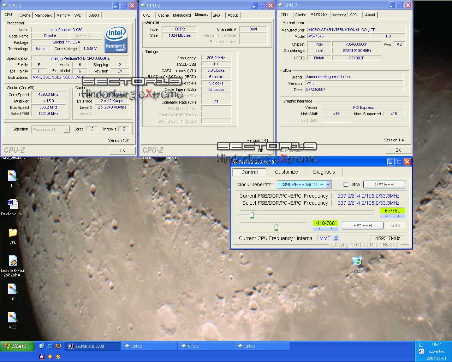Viewport: 452px width, 362px height.
Task: Open Memory tab in the mainboard CPU-Z window
Action: [x=339, y=15]
